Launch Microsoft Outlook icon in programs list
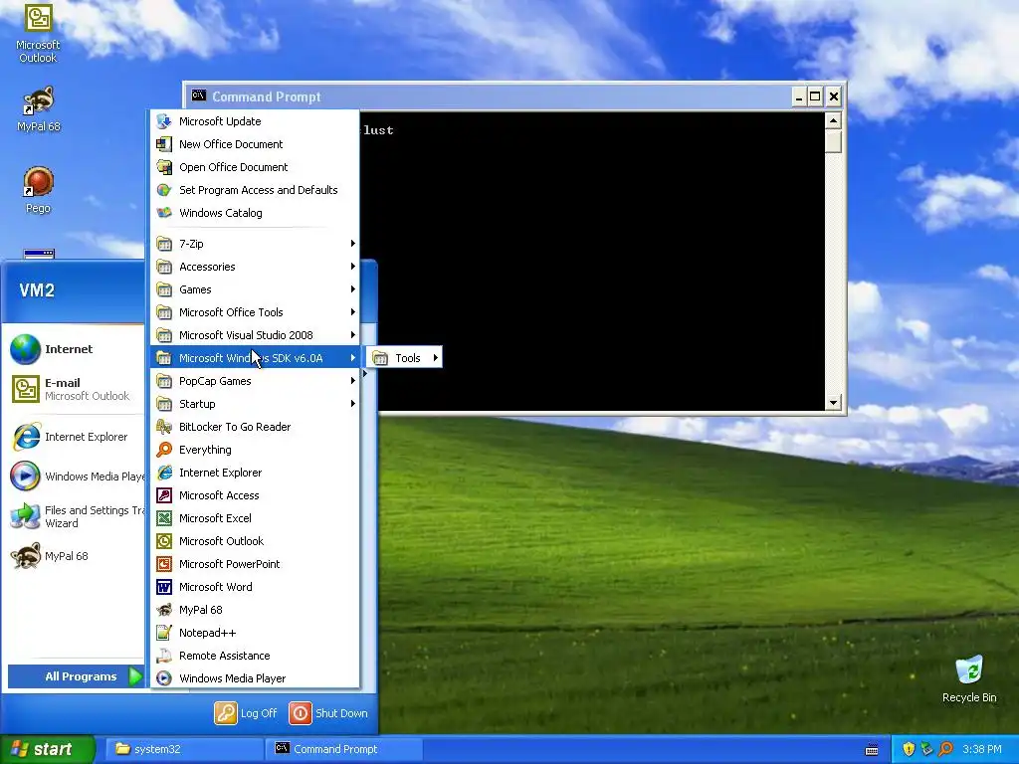This screenshot has height=764, width=1019. coord(164,541)
